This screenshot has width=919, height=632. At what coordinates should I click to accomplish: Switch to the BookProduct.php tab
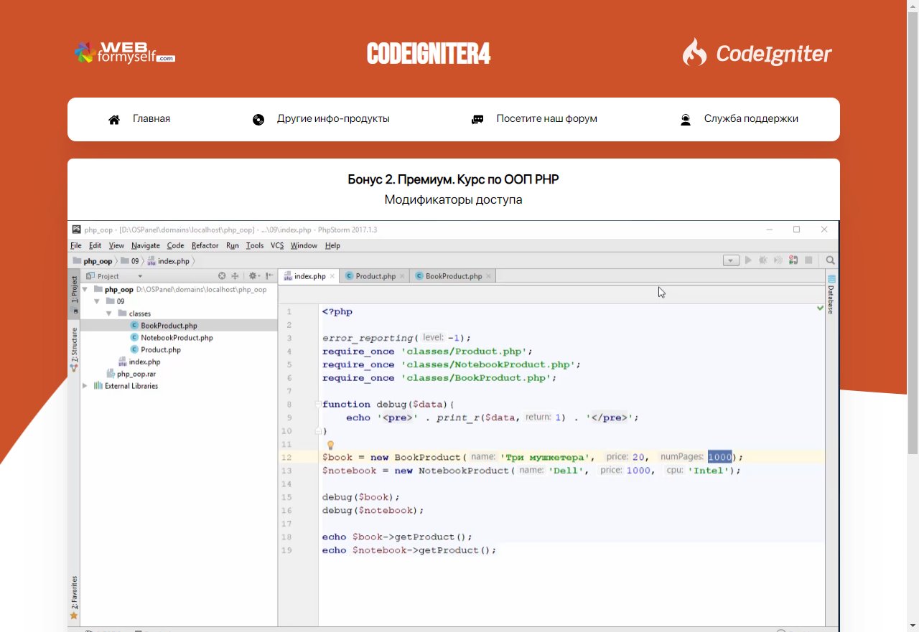(452, 276)
